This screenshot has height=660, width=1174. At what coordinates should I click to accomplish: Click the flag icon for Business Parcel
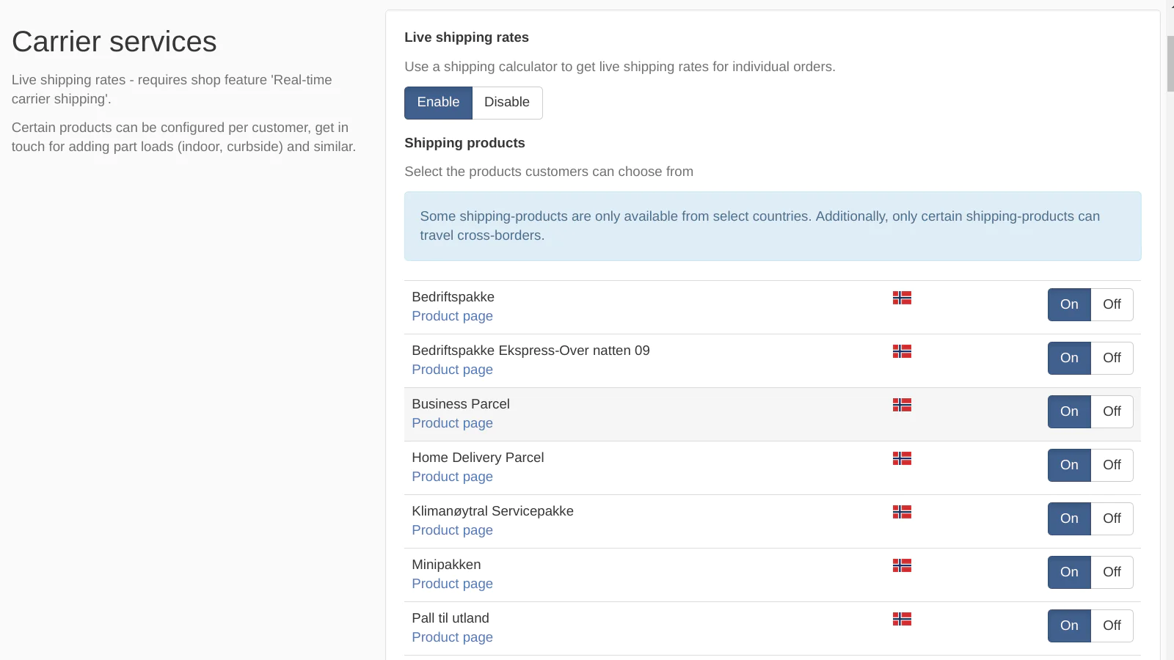pyautogui.click(x=902, y=405)
